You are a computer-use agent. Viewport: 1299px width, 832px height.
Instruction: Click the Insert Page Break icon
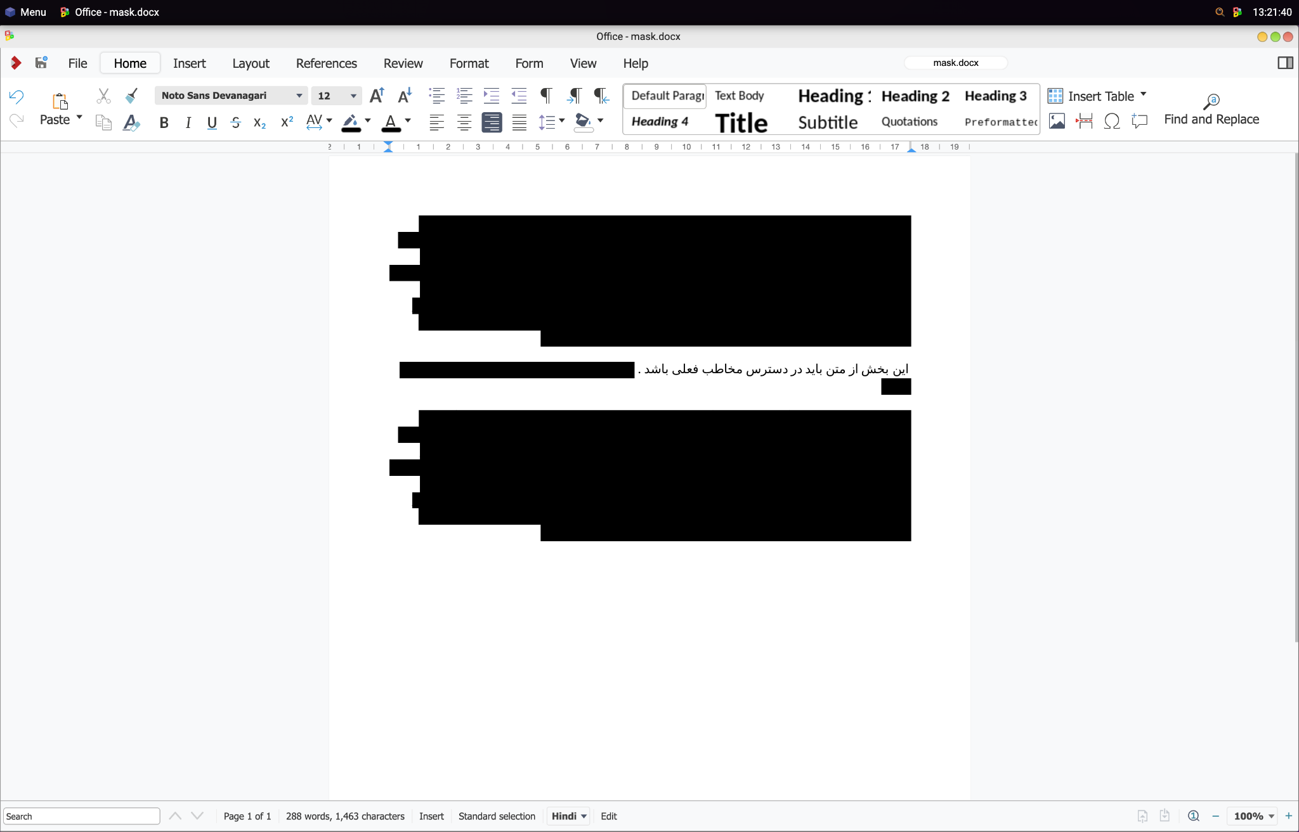point(1084,121)
